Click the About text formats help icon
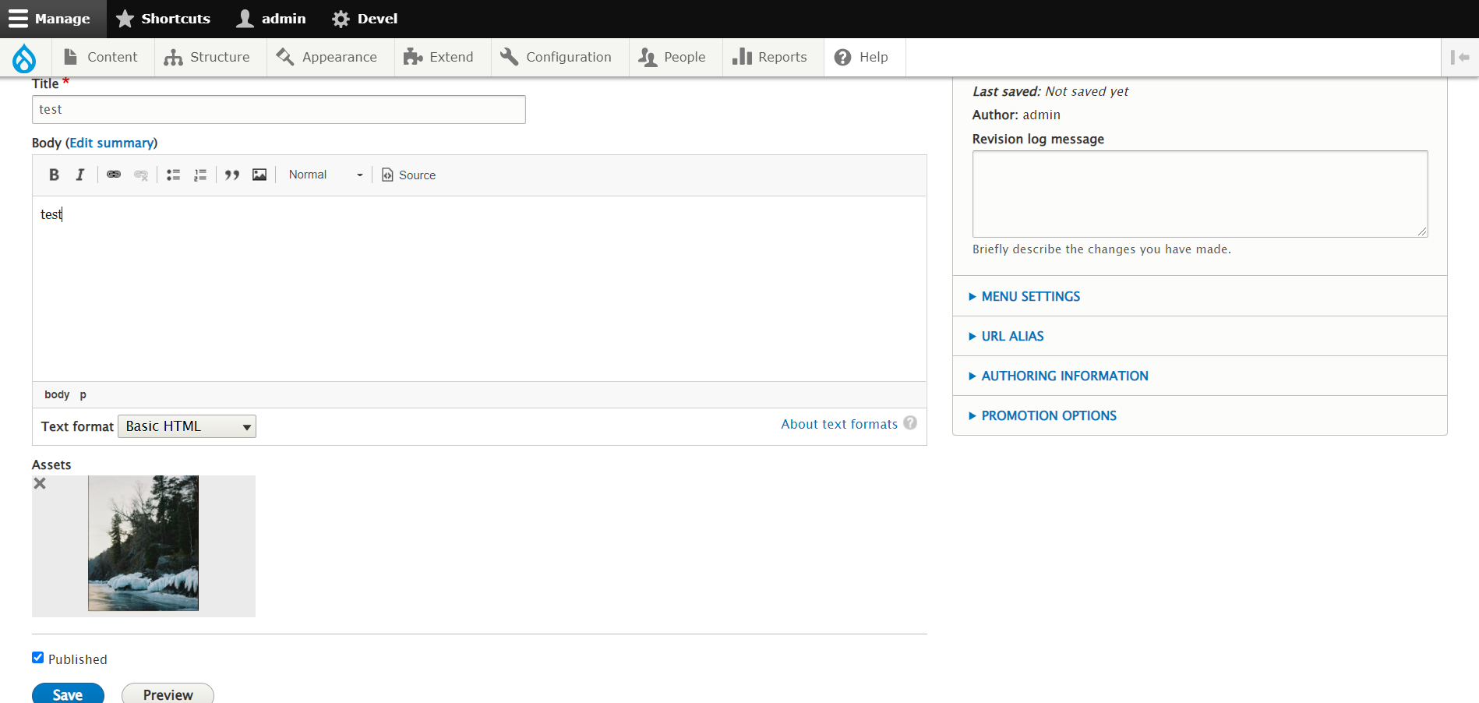Image resolution: width=1479 pixels, height=703 pixels. [910, 423]
